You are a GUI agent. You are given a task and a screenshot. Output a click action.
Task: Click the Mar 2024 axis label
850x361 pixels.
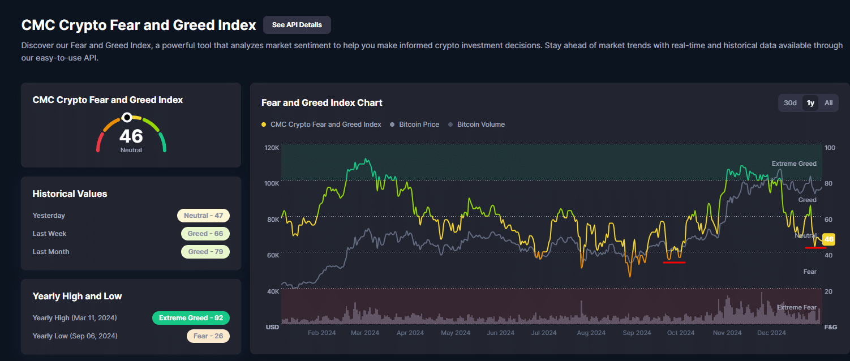(x=365, y=333)
